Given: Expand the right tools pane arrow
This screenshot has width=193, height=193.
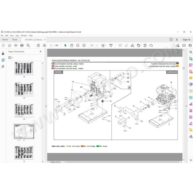Looking at the screenshot, I should point(186,106).
